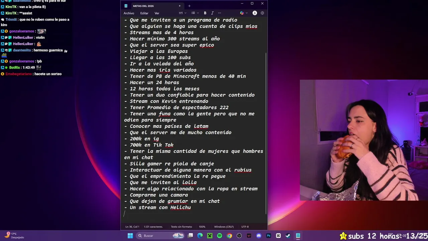Image resolution: width=428 pixels, height=241 pixels.
Task: Open the Editar menu
Action: coord(144,13)
